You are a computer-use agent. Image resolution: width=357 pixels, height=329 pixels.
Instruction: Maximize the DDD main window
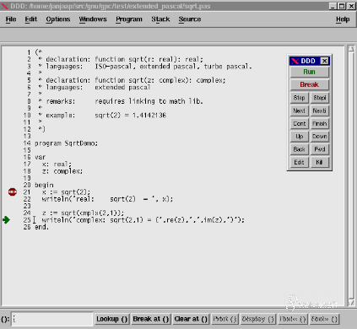[342, 6]
